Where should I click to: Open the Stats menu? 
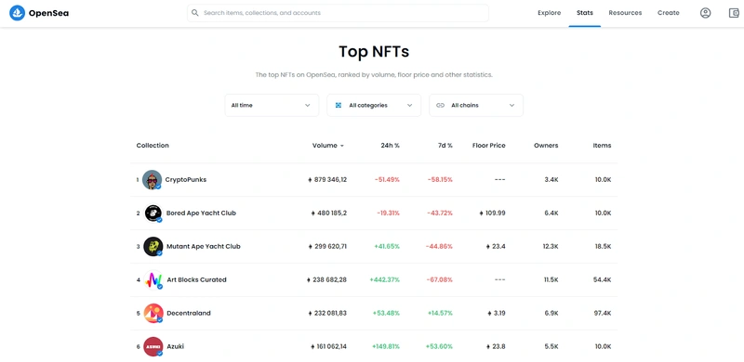(x=585, y=13)
